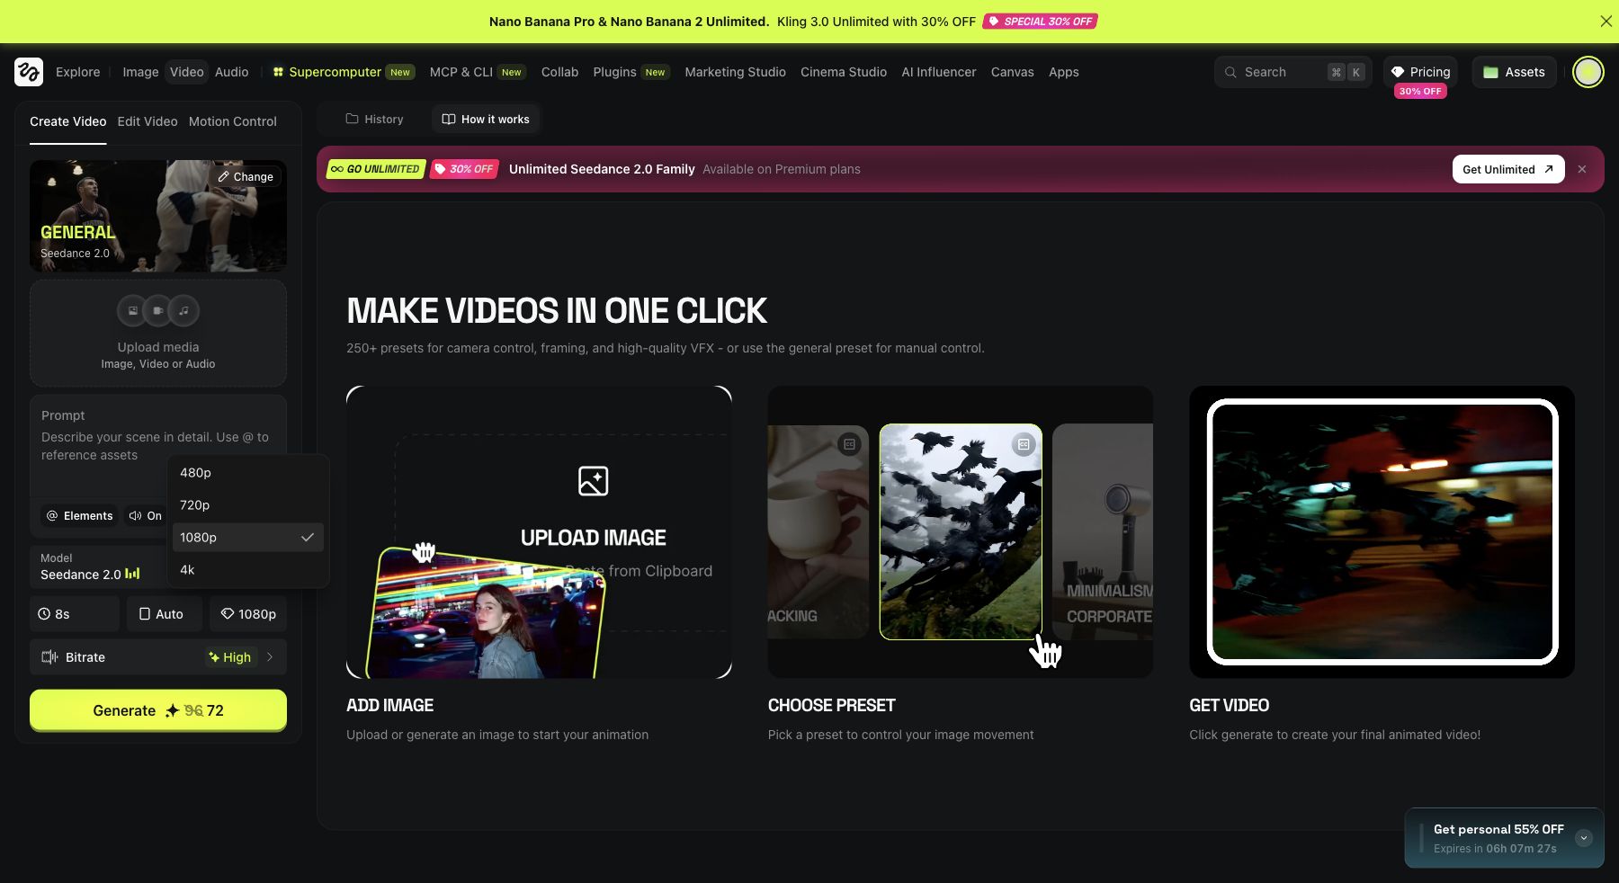This screenshot has width=1619, height=883.
Task: Click the crows preset thumbnail
Action: (x=961, y=532)
